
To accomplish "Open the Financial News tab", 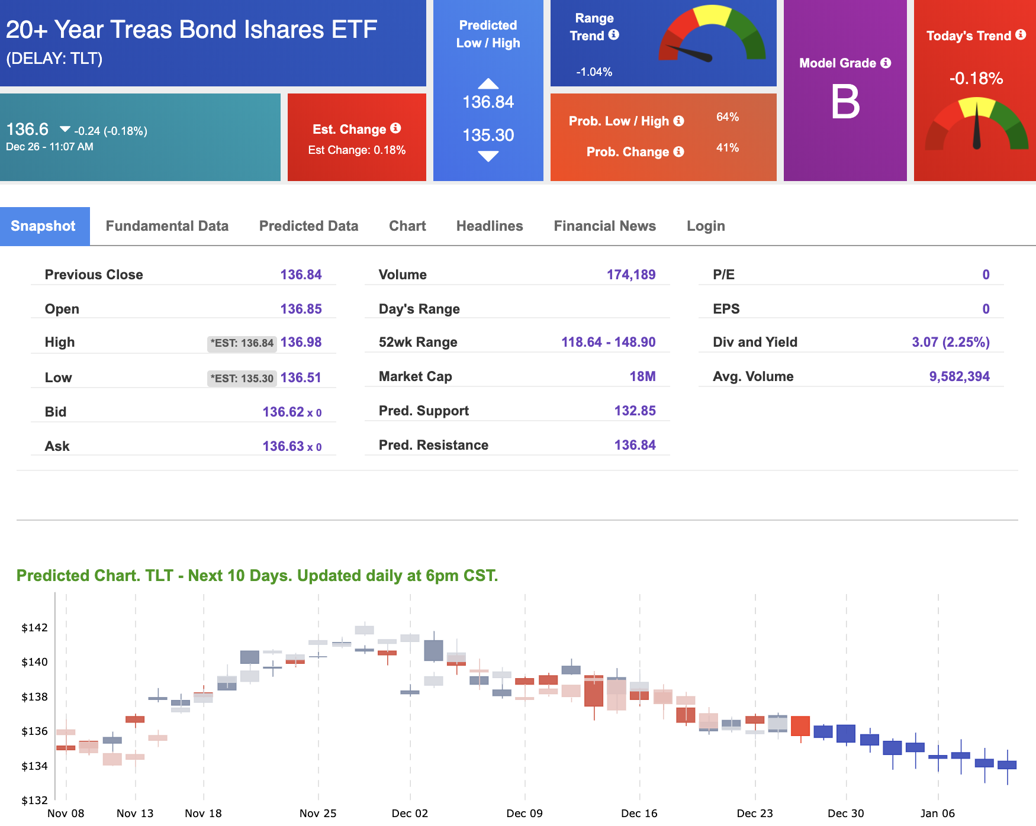I will click(604, 226).
